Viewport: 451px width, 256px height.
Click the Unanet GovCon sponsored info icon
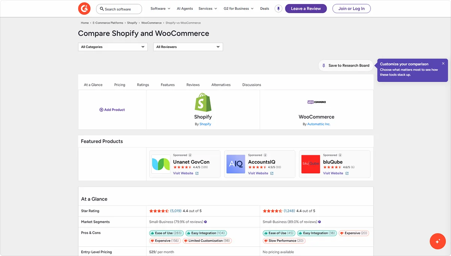[x=190, y=155]
